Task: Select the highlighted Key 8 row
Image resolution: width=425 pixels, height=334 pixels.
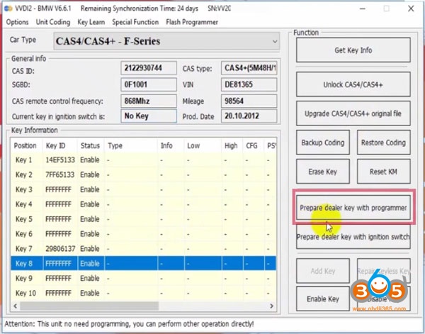Action: tap(143, 263)
